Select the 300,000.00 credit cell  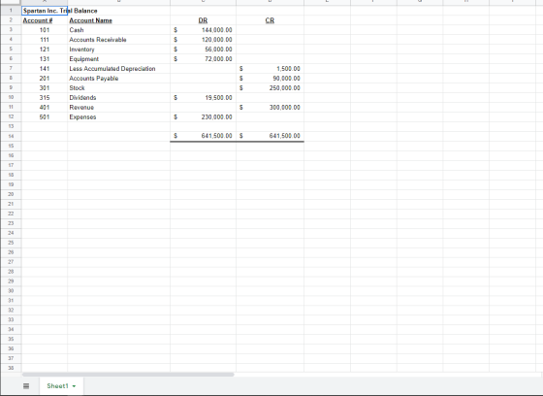pyautogui.click(x=271, y=108)
